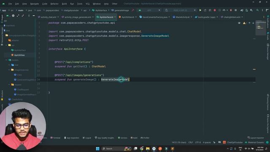The image size is (270, 152).
Task: Open the App Inspection tool window
Action: pos(71,138)
